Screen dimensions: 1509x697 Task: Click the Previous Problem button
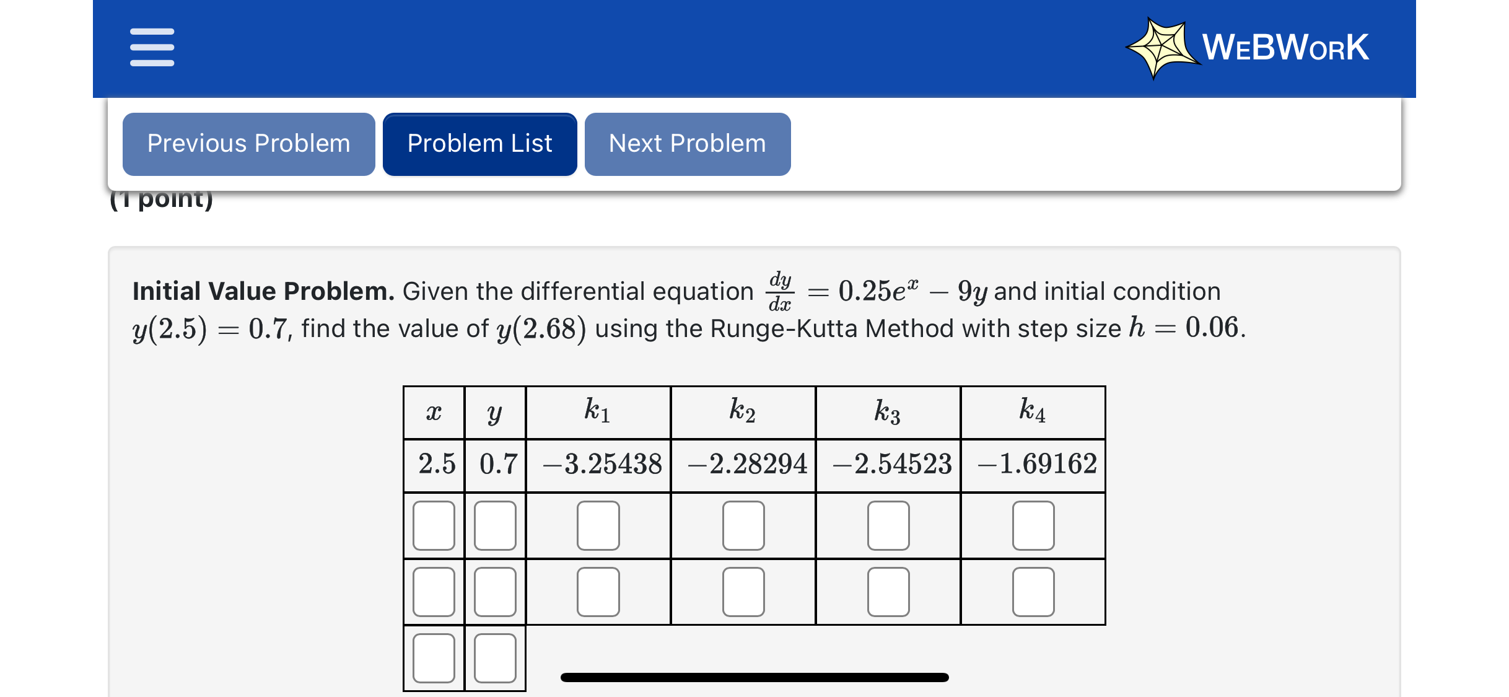248,143
